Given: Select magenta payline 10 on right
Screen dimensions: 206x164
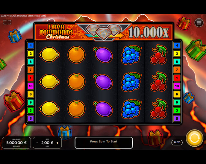Looking at the screenshot, I should [x=177, y=86].
